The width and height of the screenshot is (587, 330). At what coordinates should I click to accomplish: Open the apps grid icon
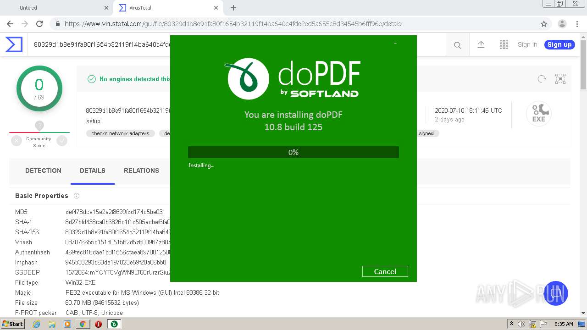click(504, 44)
